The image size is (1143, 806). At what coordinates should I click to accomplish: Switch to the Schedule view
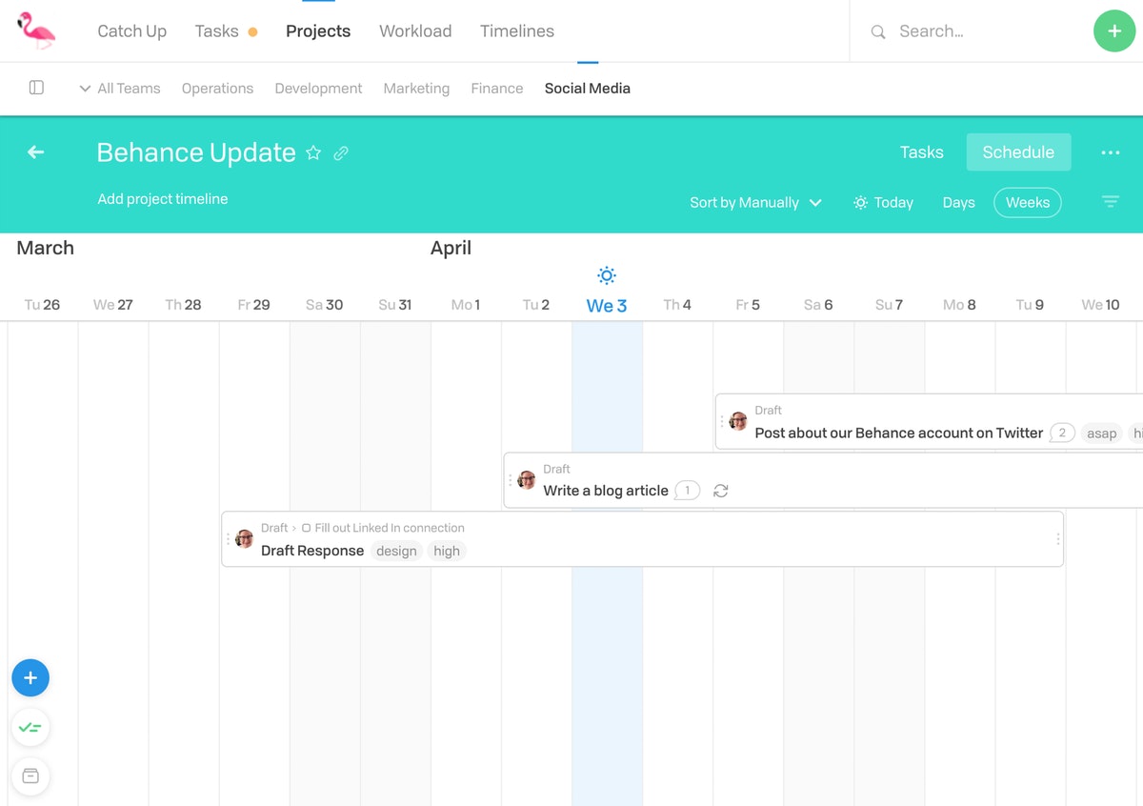(x=1018, y=152)
